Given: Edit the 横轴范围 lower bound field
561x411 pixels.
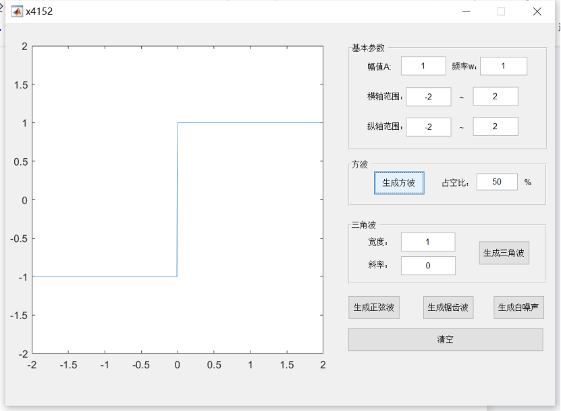Looking at the screenshot, I should click(428, 97).
